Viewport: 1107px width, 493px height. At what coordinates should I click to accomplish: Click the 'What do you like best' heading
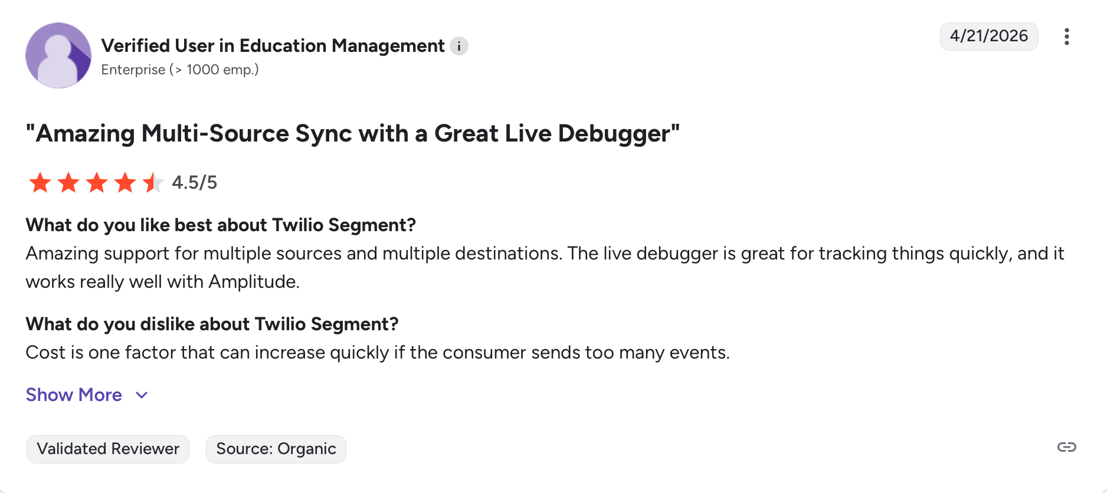coord(221,225)
